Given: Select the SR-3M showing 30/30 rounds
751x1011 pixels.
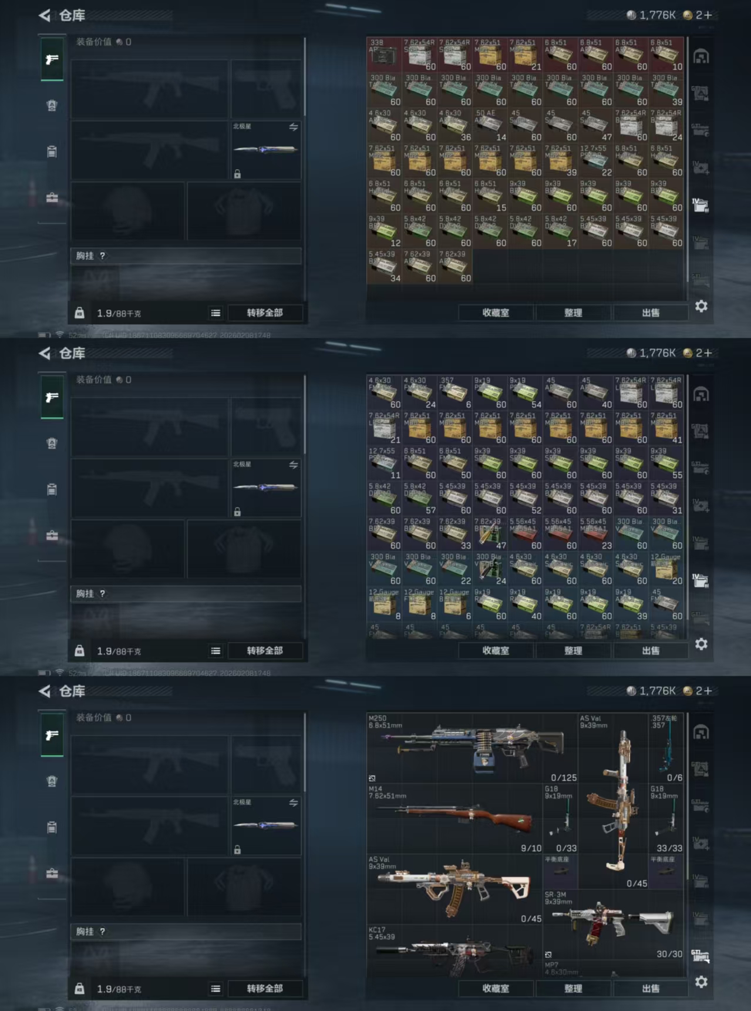Looking at the screenshot, I should [x=613, y=924].
